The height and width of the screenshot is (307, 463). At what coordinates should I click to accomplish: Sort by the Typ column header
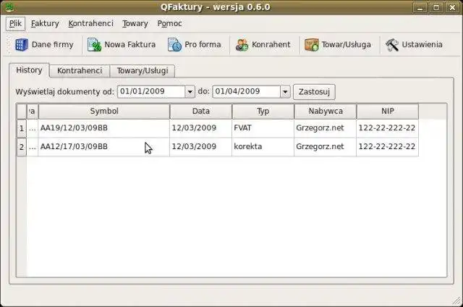263,112
